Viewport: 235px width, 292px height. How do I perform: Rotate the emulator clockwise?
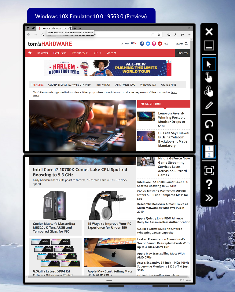(209, 138)
